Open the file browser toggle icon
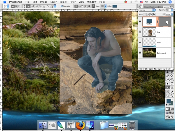The width and height of the screenshot is (175, 131). click(140, 6)
